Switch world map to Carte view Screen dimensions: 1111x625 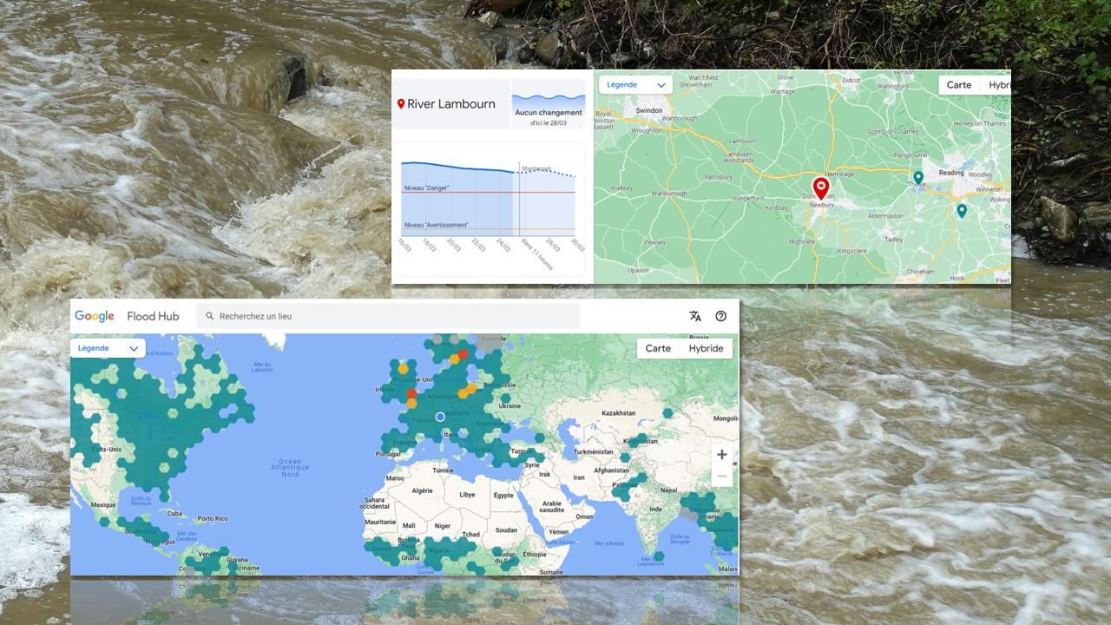pos(658,348)
